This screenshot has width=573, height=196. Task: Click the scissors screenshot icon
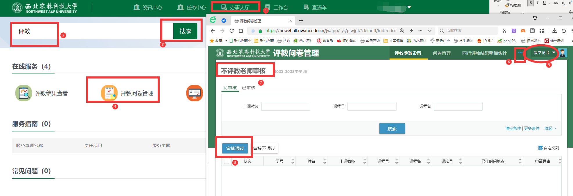click(504, 31)
